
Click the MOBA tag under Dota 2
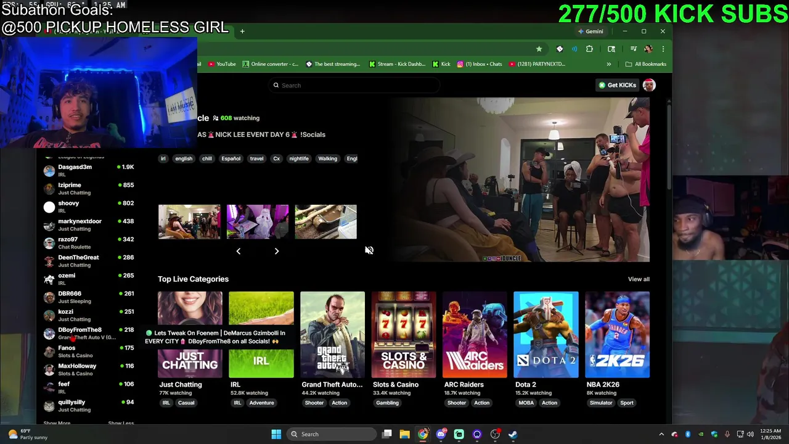pyautogui.click(x=526, y=403)
